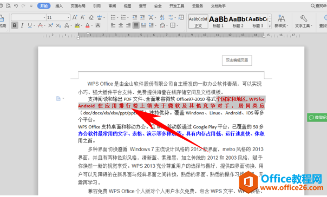327x197 pixels.
Task: Select justify alignment
Action: tap(136, 25)
